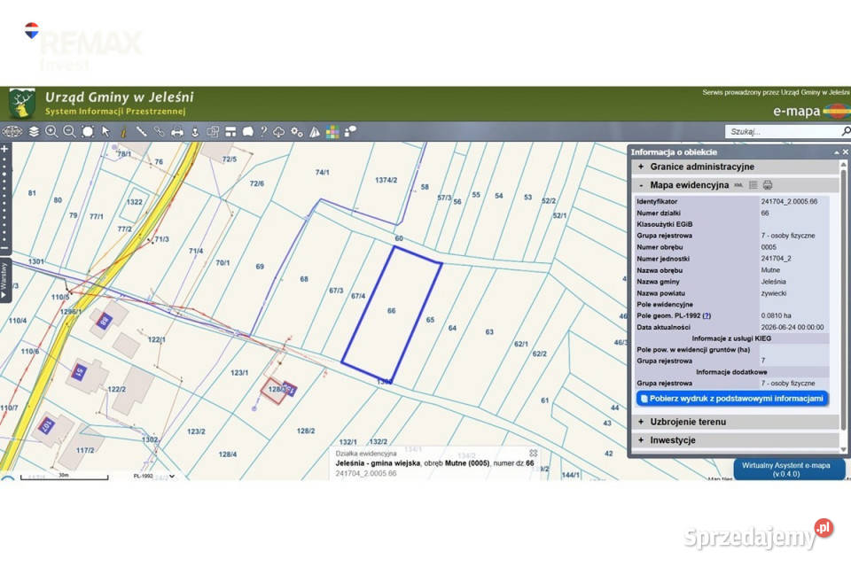Click the cloud download toolbar icon

[x=279, y=131]
